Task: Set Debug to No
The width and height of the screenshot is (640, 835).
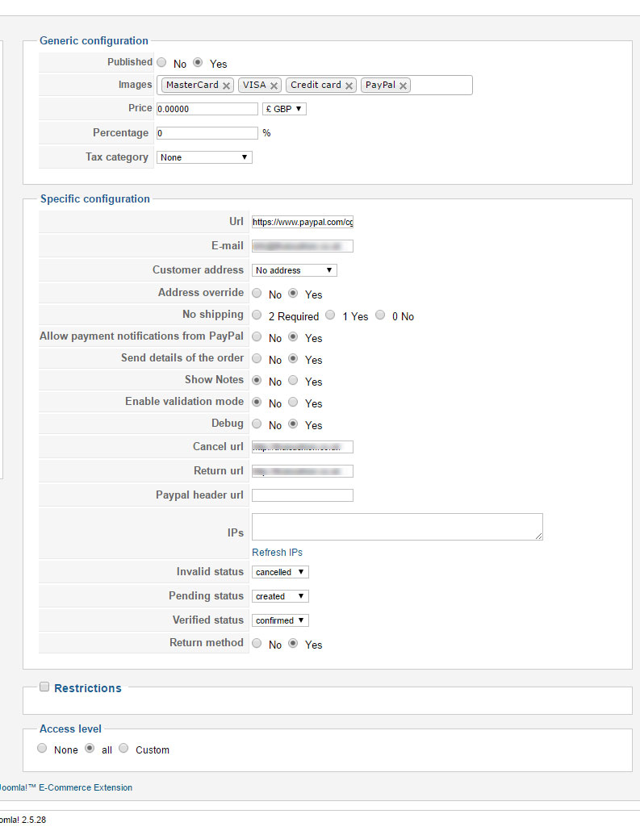Action: (x=257, y=424)
